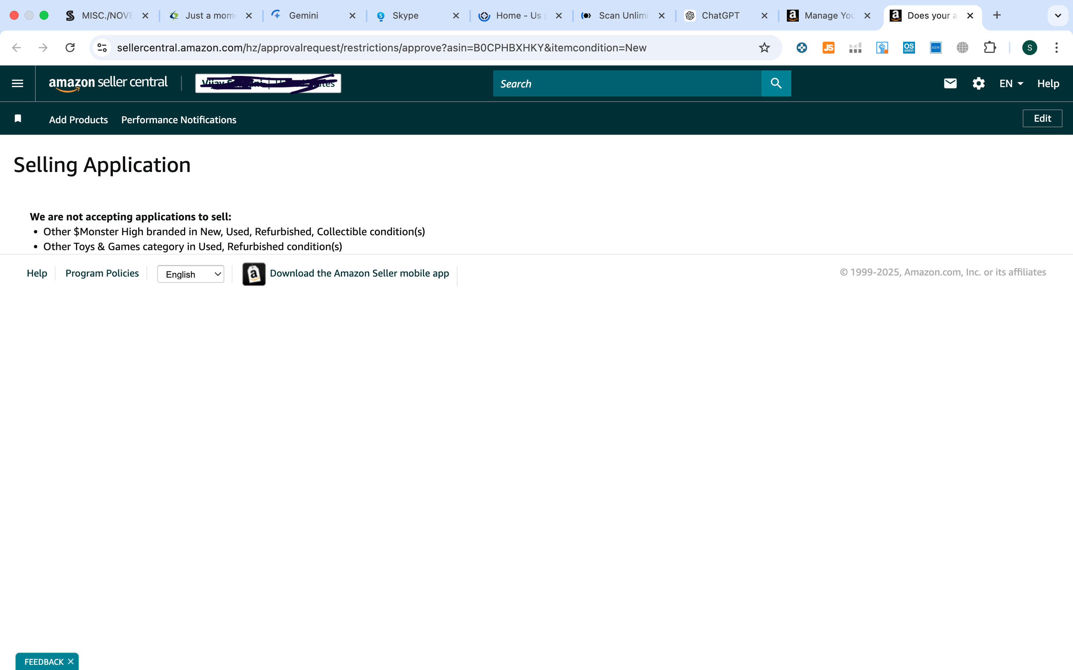Image resolution: width=1073 pixels, height=670 pixels.
Task: Open site information icon in address bar
Action: coord(102,47)
